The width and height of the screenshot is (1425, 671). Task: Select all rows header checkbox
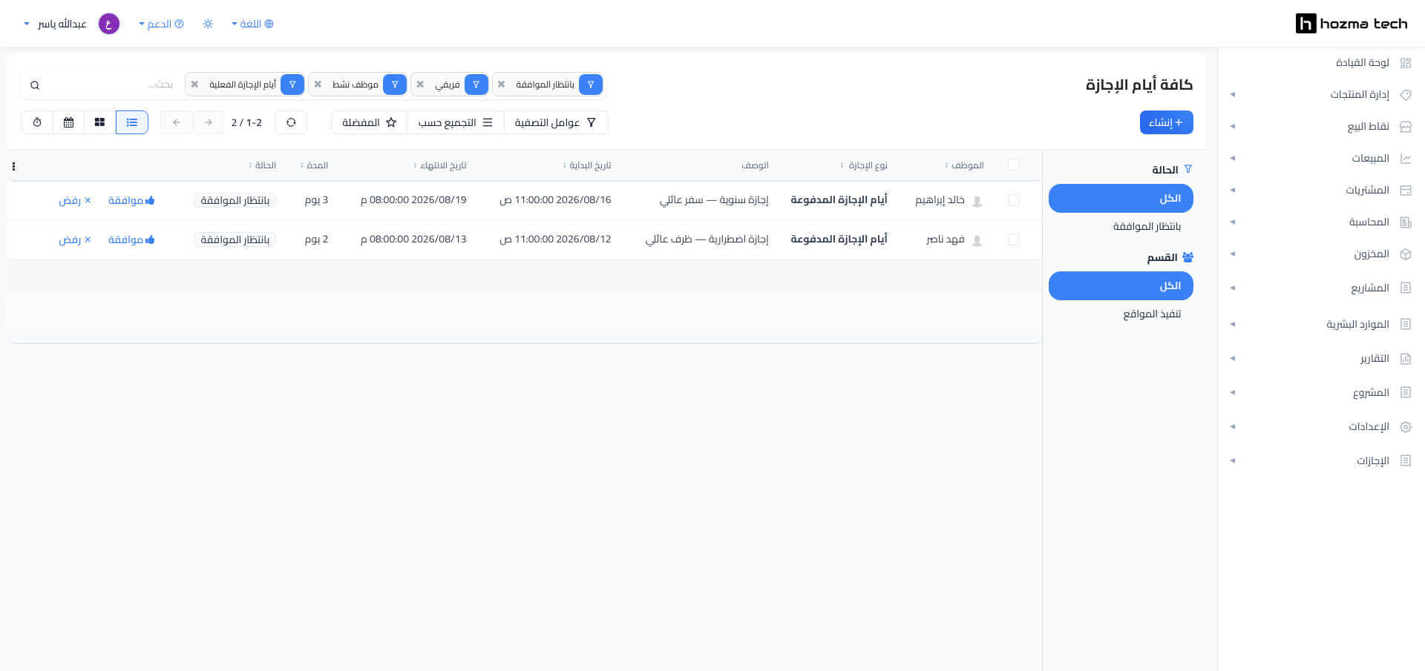click(1014, 165)
